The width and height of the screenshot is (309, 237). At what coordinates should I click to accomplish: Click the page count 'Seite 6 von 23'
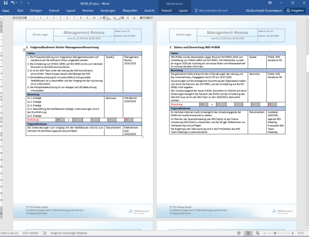tap(10, 234)
